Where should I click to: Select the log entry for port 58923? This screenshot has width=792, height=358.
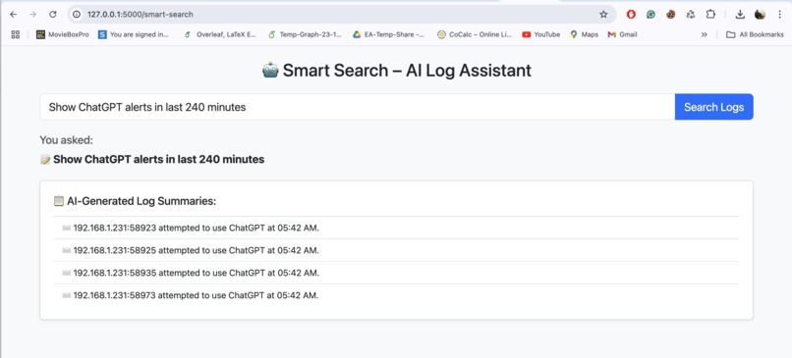point(396,228)
